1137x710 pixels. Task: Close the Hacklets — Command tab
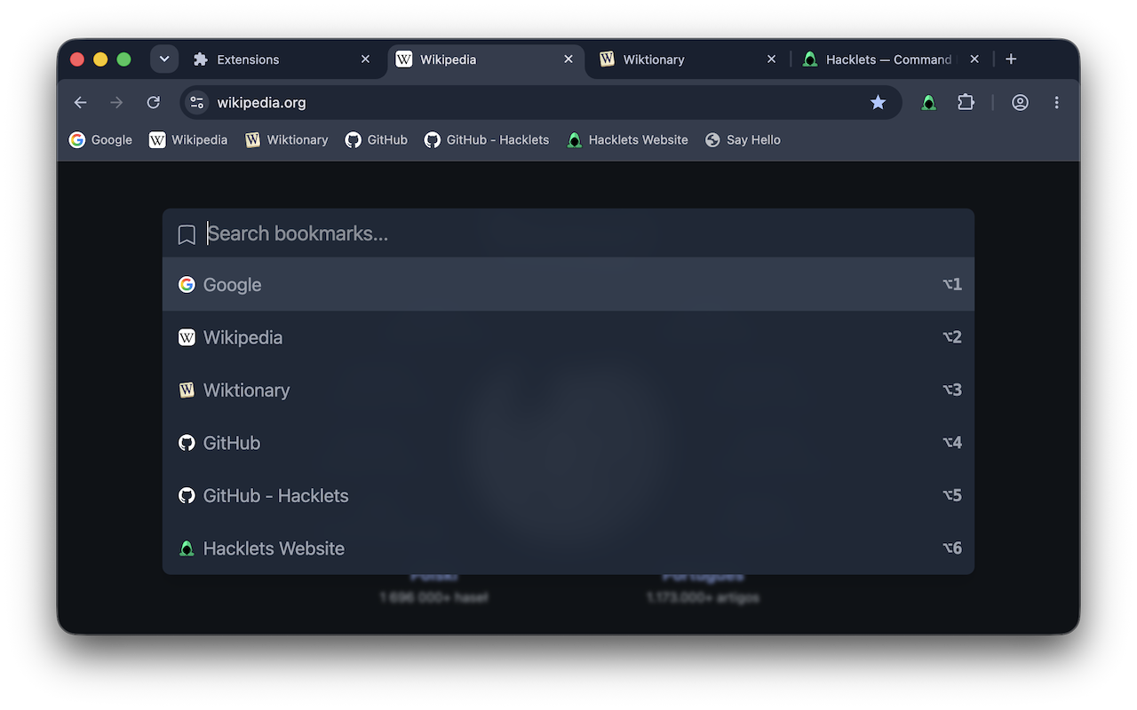(x=974, y=59)
